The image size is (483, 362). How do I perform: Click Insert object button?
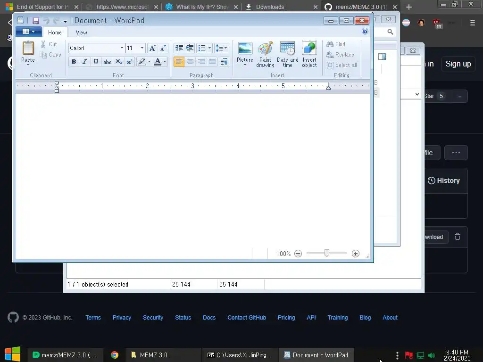tap(309, 54)
